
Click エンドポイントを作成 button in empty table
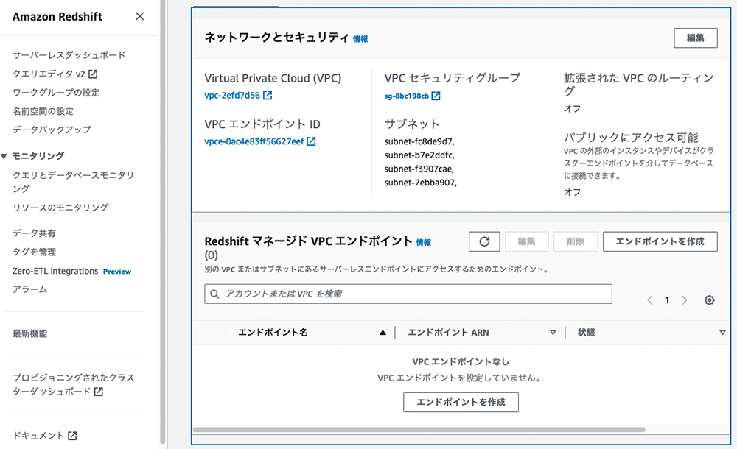pos(461,403)
